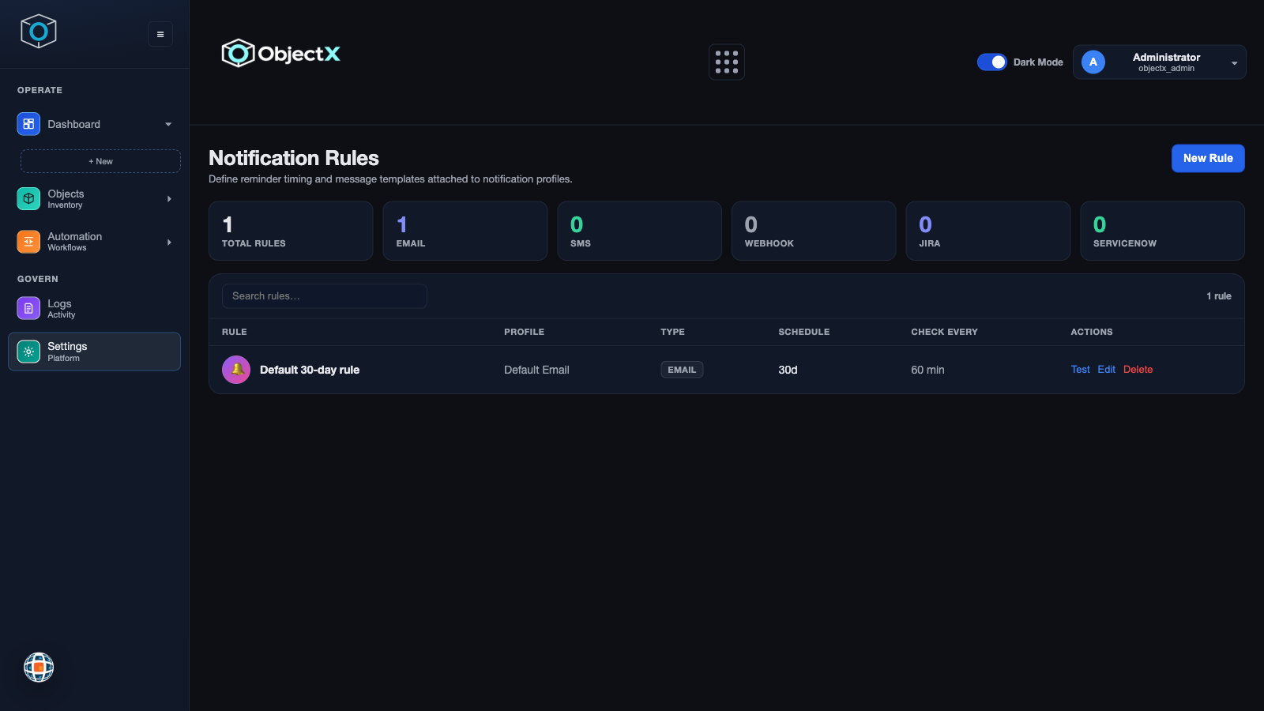Click the + New dashboard button
1264x711 pixels.
[x=100, y=161]
